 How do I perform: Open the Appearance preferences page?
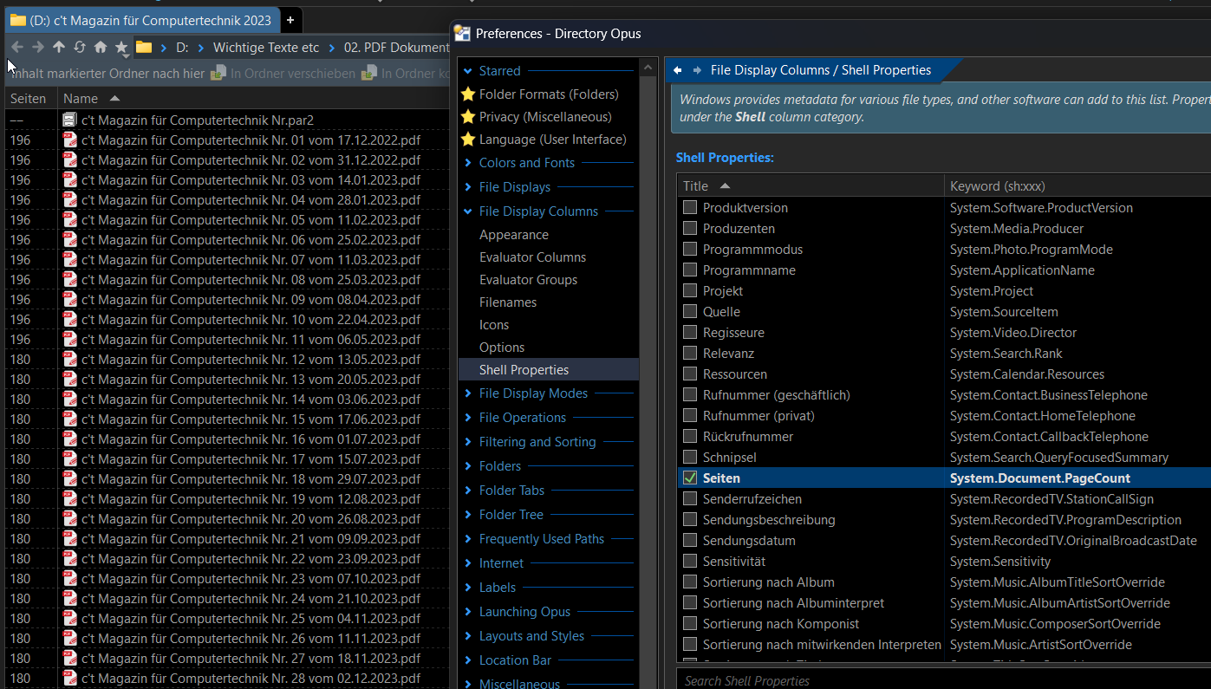(x=514, y=235)
